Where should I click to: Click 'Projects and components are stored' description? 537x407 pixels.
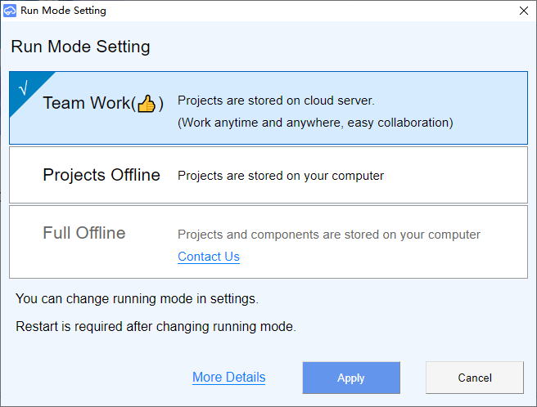click(329, 235)
